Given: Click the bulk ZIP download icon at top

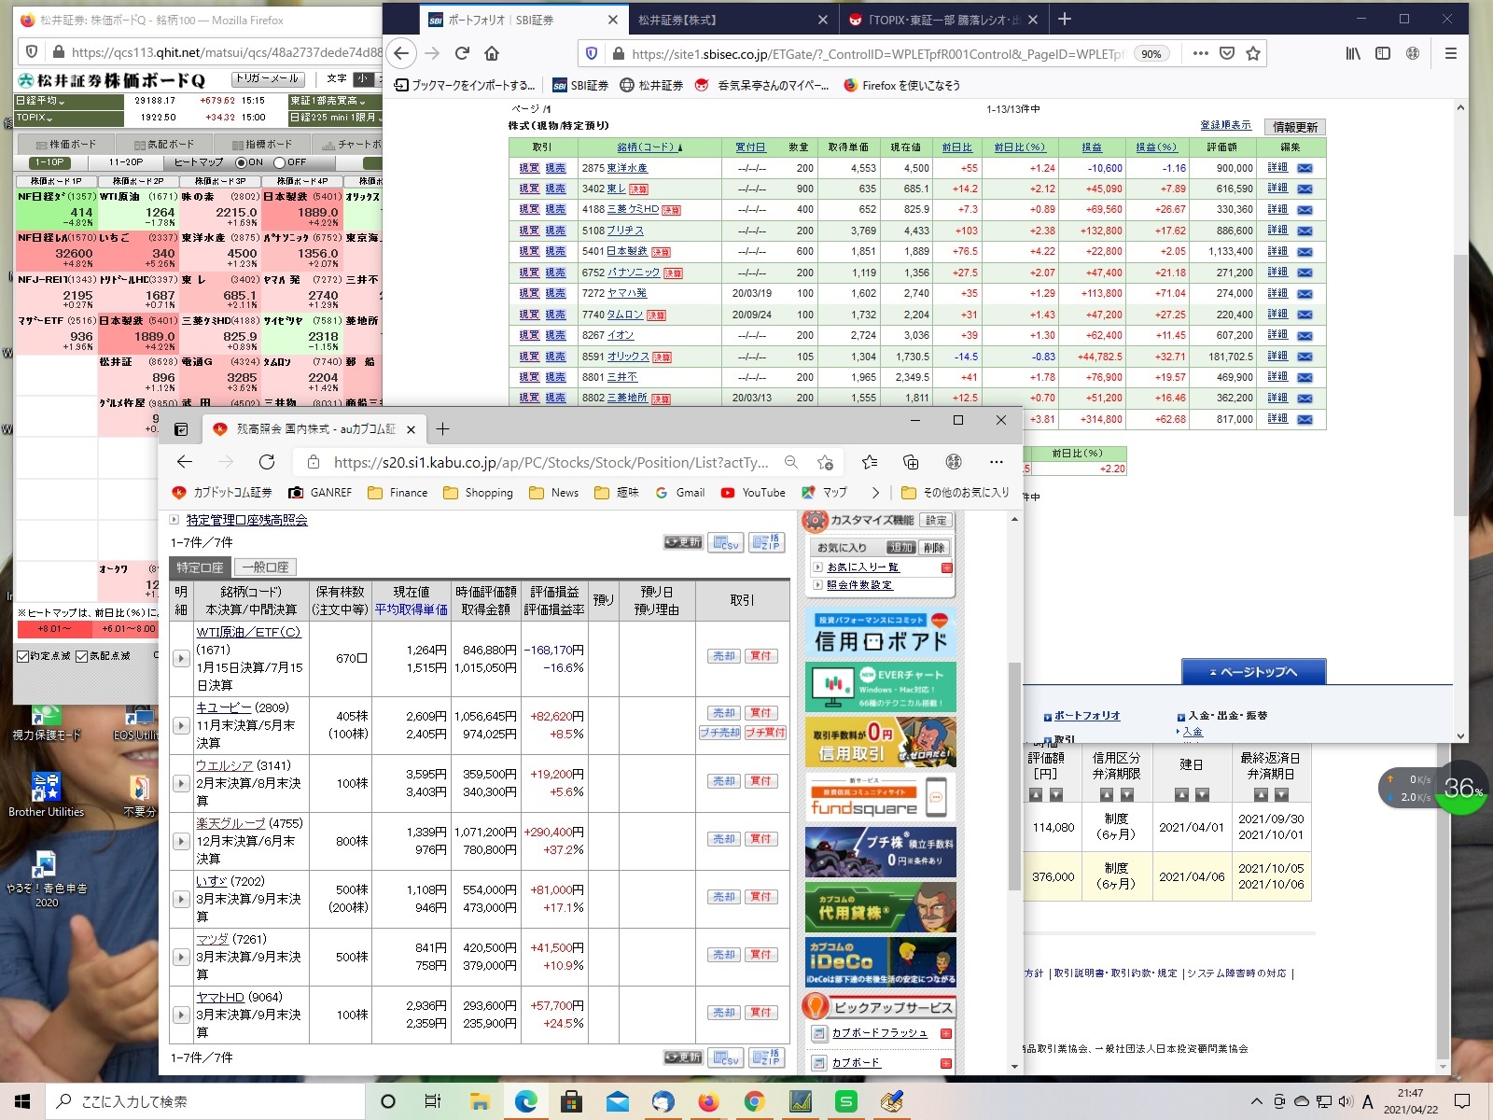Looking at the screenshot, I should [x=766, y=542].
